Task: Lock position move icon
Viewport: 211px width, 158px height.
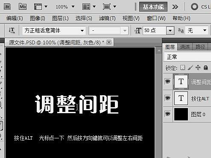Action: pyautogui.click(x=198, y=67)
